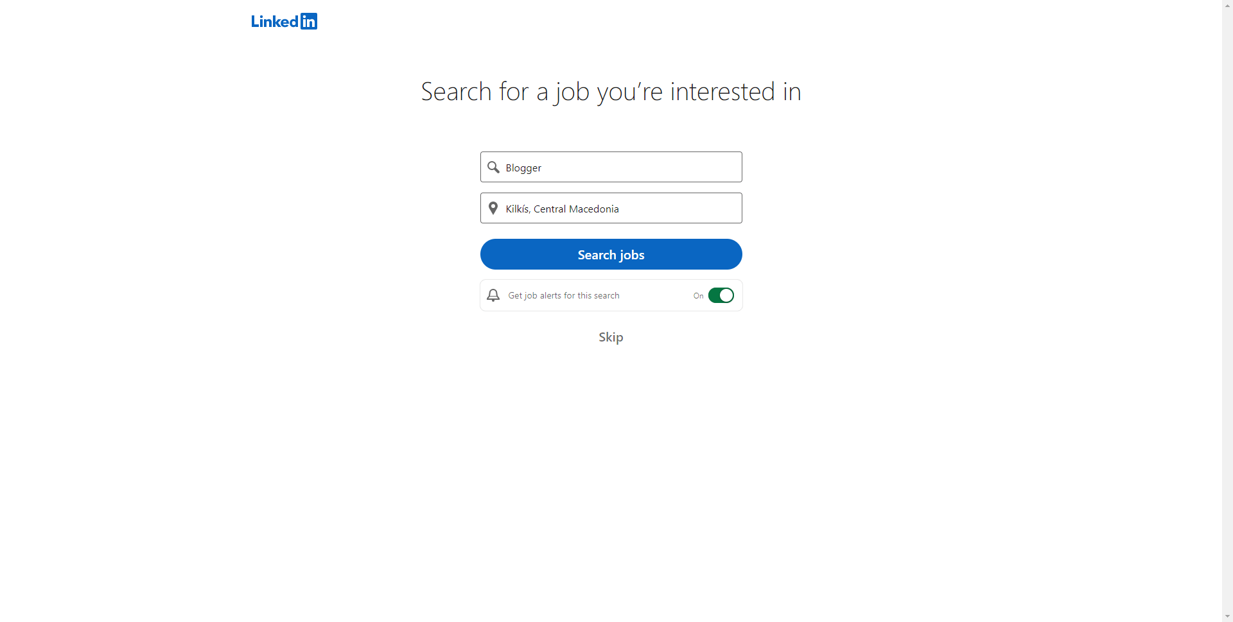Click inside the Blogger keyword input field
The image size is (1233, 622).
pyautogui.click(x=611, y=167)
